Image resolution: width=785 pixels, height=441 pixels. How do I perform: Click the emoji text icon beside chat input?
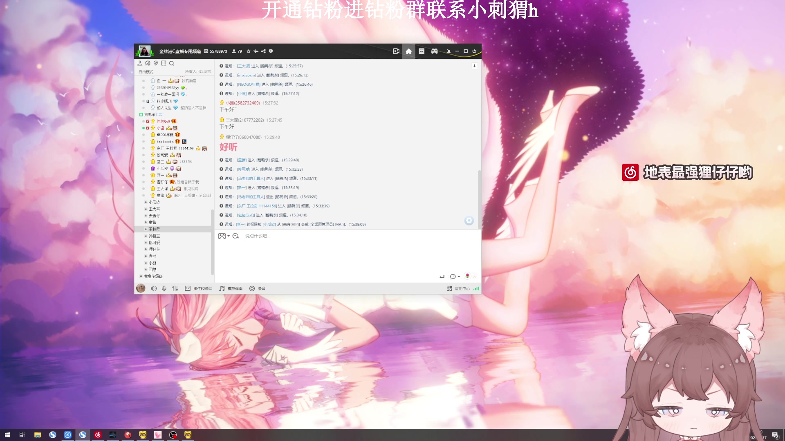point(235,236)
